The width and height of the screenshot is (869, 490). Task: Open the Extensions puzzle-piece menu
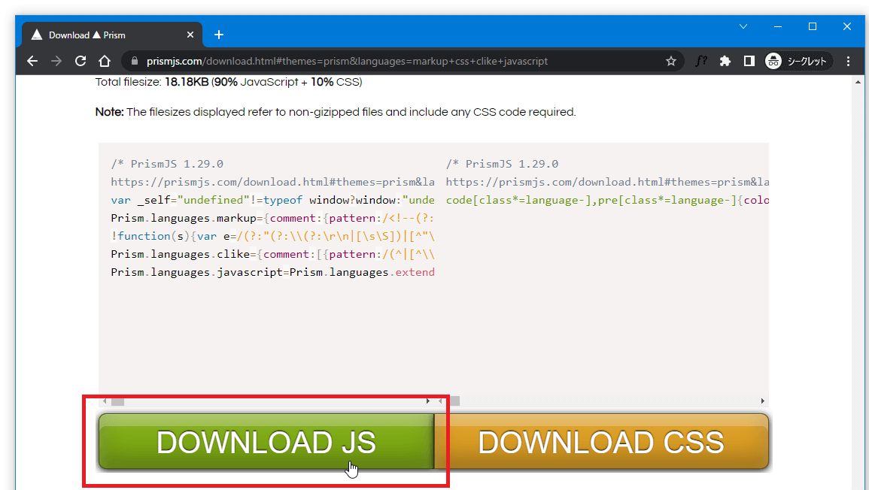point(725,62)
